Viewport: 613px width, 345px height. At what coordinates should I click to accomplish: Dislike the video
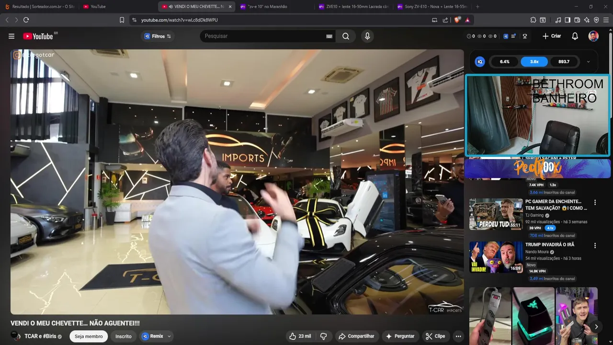[324, 336]
